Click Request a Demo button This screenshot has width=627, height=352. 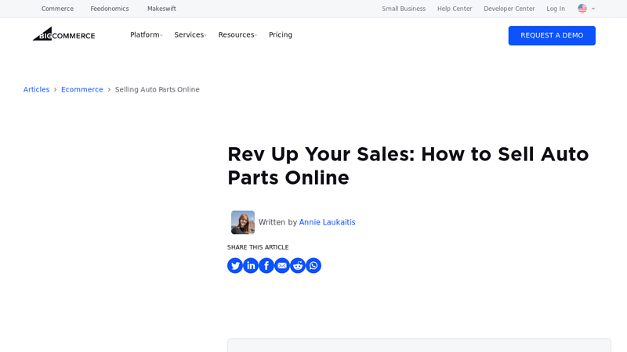click(x=552, y=35)
